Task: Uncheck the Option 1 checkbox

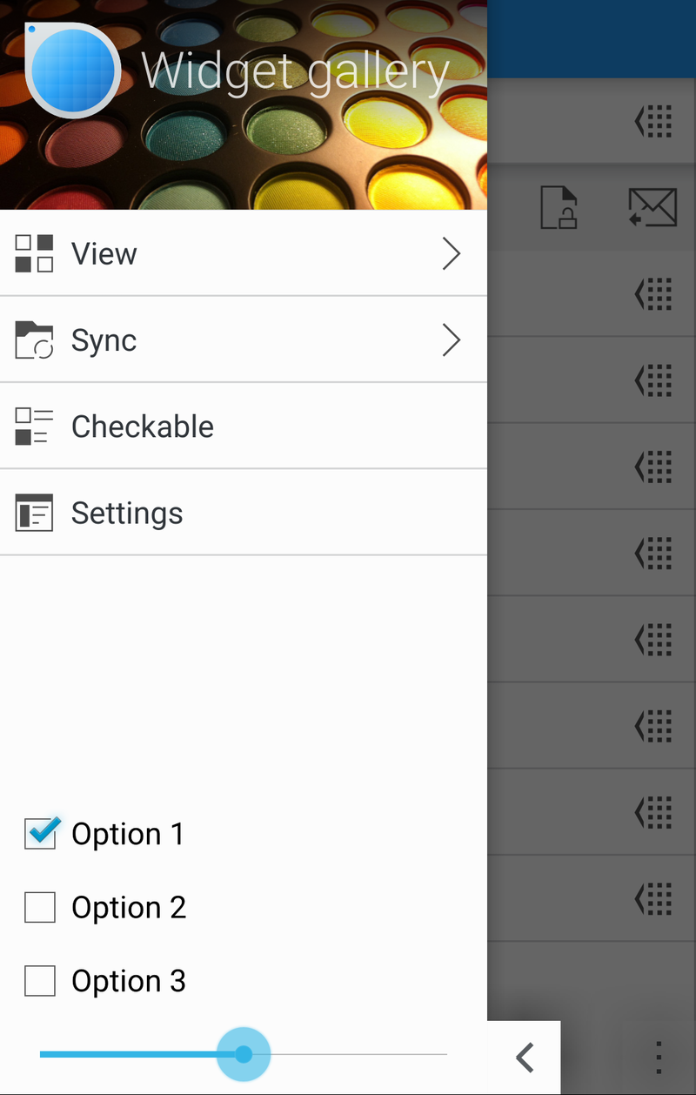Action: point(40,834)
